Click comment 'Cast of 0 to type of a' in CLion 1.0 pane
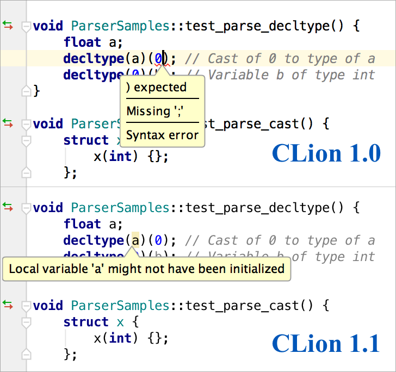The height and width of the screenshot is (372, 396). pyautogui.click(x=280, y=59)
